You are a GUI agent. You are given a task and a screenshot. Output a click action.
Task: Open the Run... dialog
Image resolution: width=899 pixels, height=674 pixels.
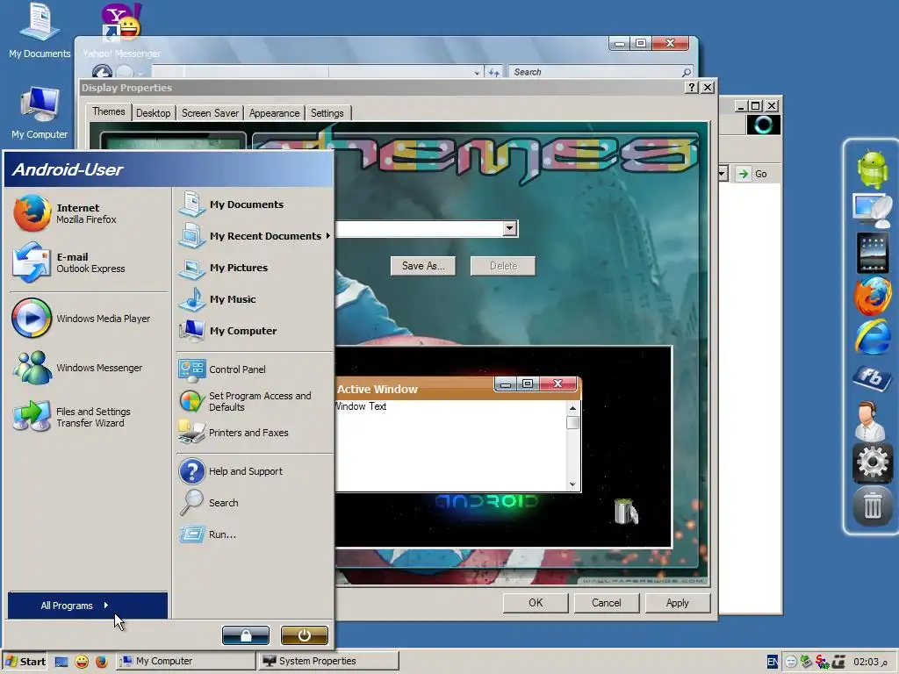click(254, 534)
